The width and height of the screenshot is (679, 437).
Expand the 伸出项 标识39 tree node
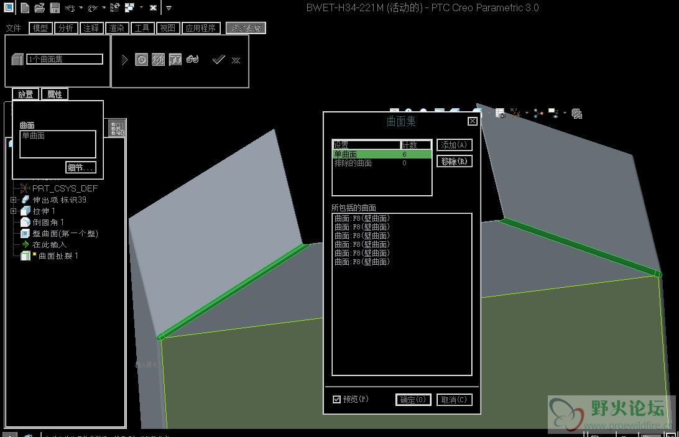14,200
